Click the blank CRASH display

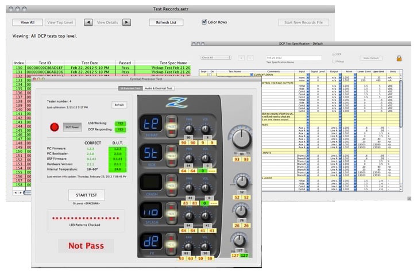(x=151, y=182)
